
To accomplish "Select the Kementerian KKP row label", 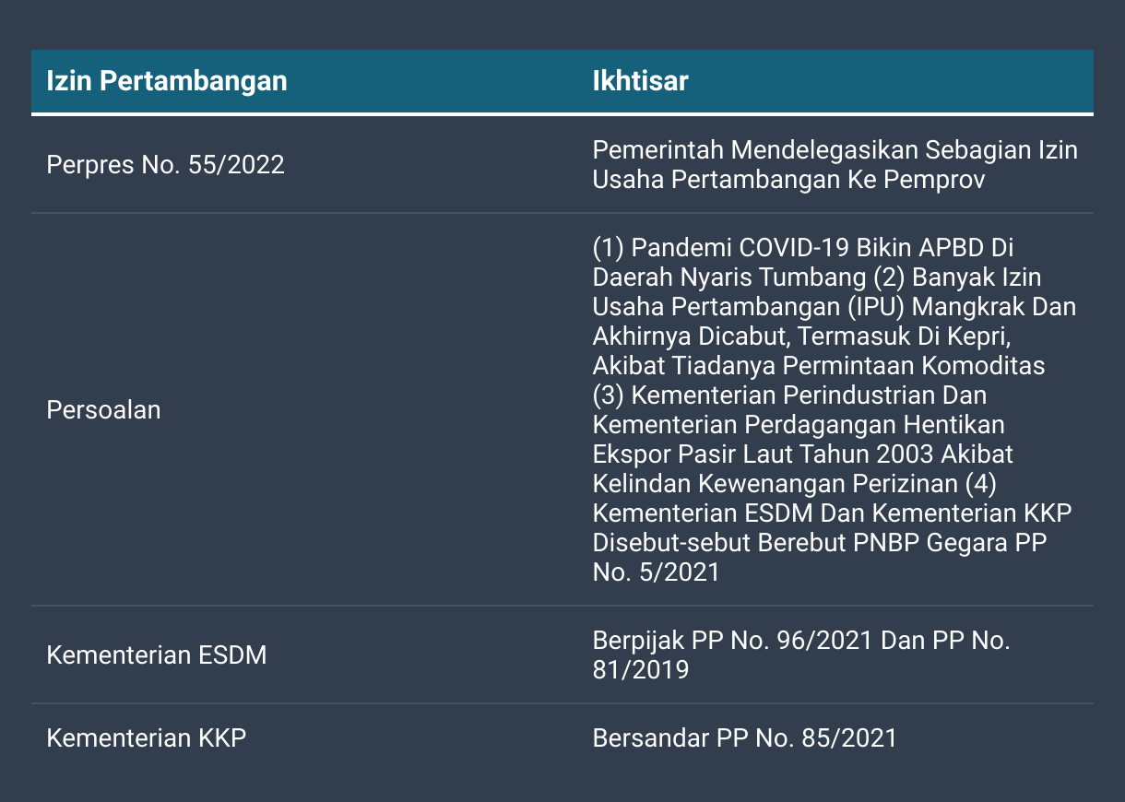I will click(147, 738).
